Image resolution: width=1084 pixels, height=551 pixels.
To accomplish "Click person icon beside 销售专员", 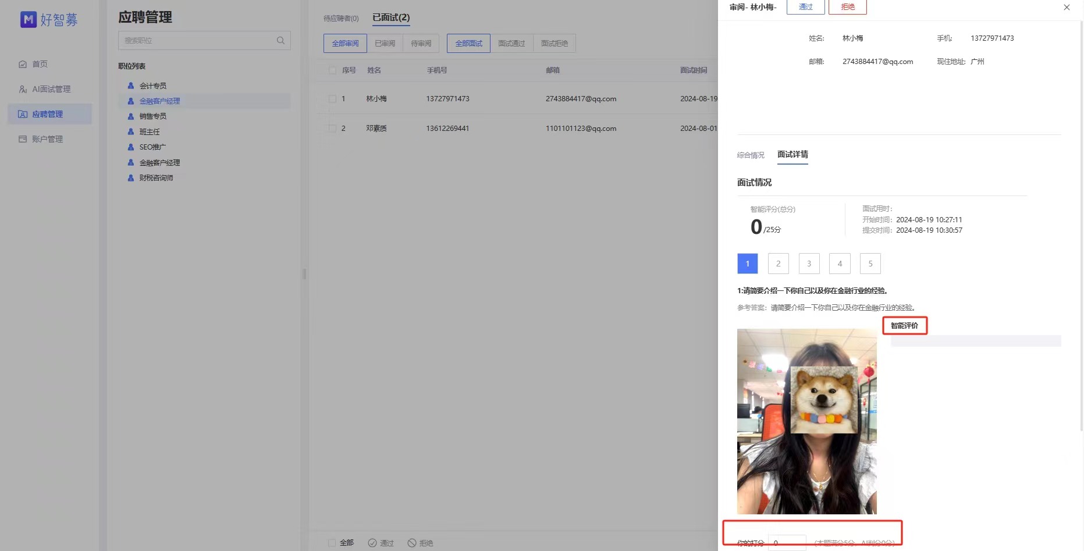I will tap(131, 116).
